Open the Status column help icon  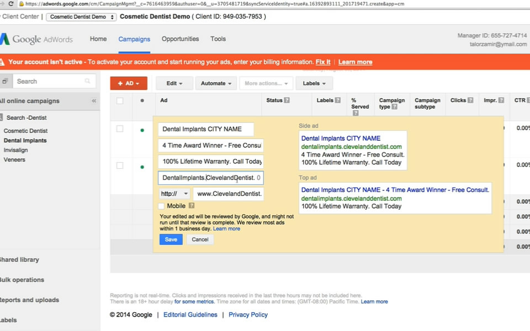[287, 100]
